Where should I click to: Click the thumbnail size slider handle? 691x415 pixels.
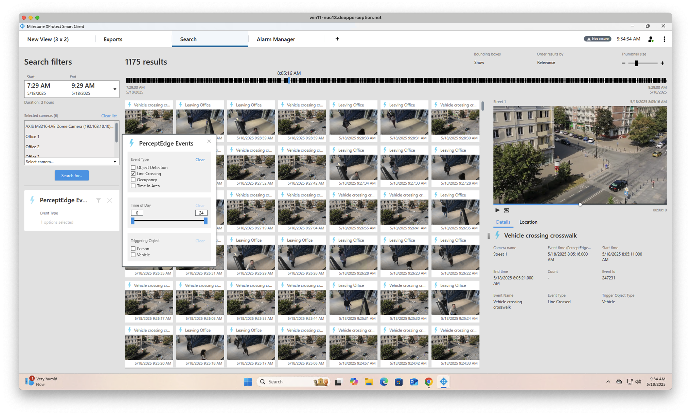click(x=636, y=63)
